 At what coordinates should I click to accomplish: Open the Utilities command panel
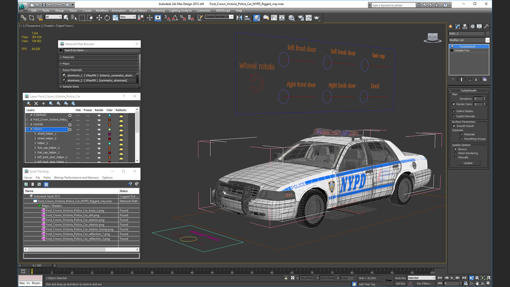pos(486,26)
